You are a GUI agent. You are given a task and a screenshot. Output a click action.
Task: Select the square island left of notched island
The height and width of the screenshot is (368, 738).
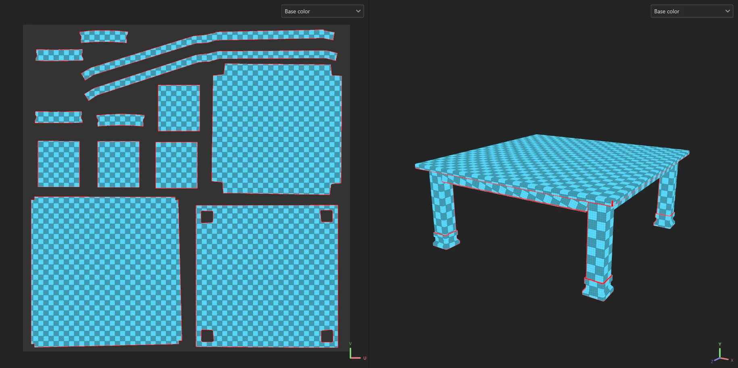(179, 108)
